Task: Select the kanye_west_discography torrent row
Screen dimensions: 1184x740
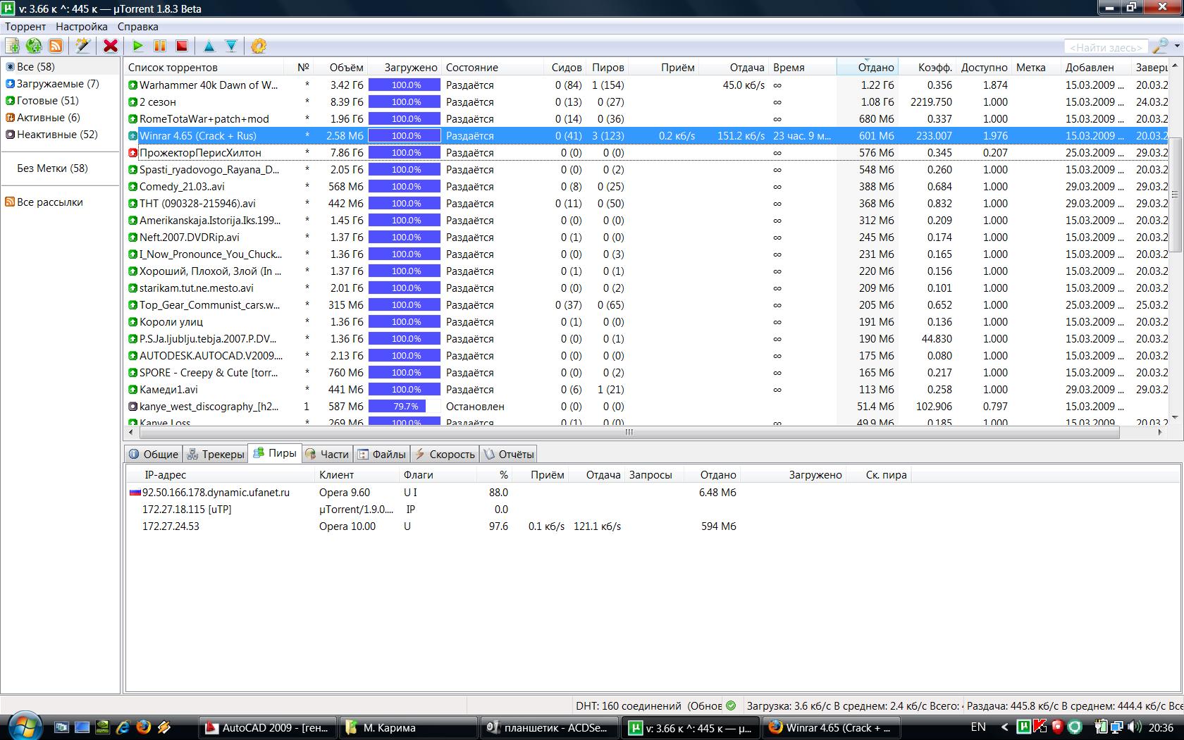Action: click(x=209, y=407)
